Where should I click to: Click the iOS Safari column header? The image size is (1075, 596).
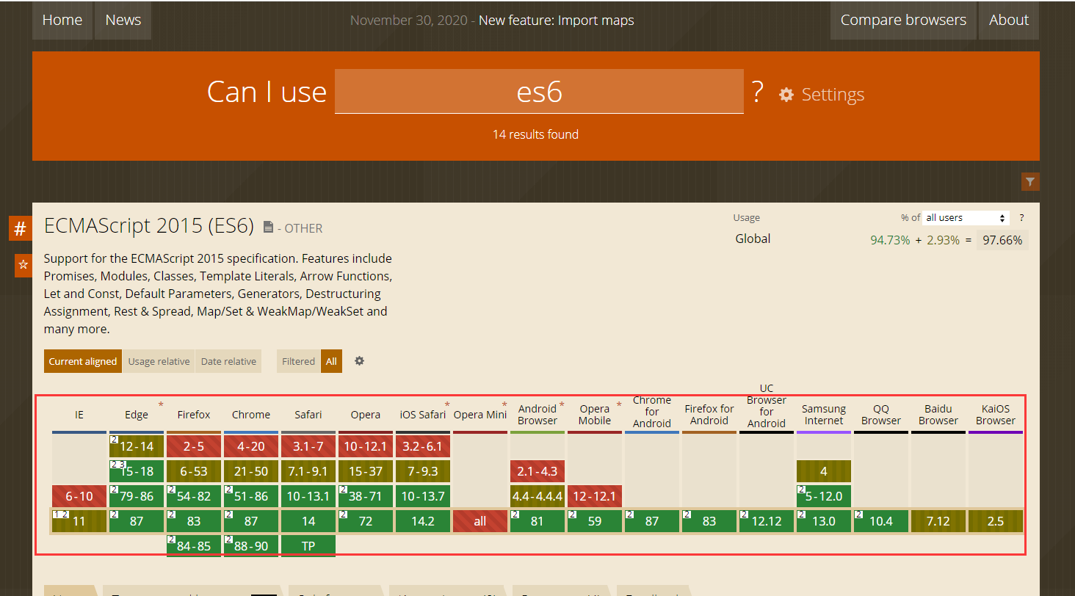point(423,415)
